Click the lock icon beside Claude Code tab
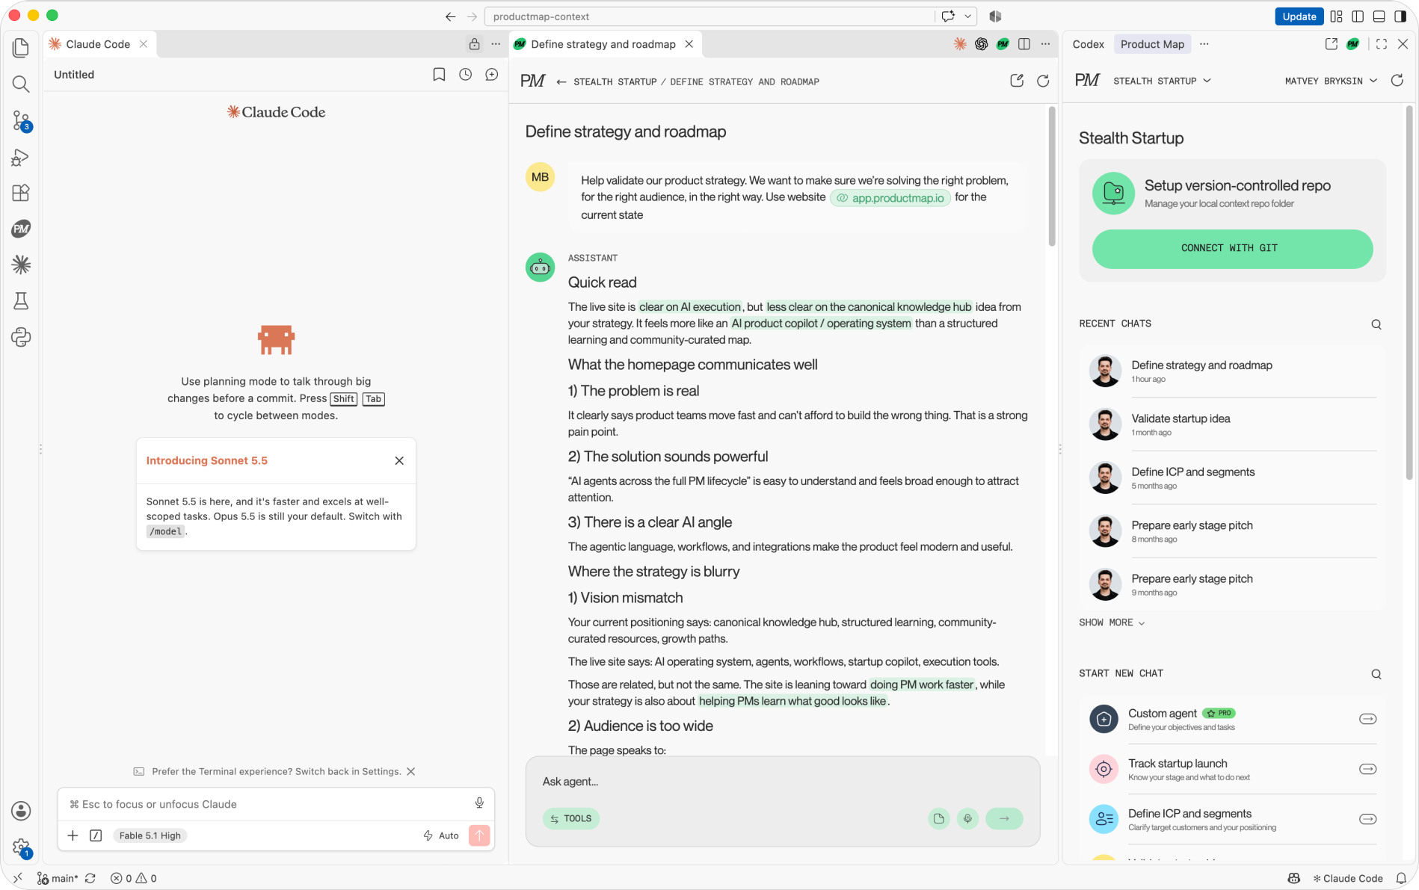This screenshot has height=890, width=1419. 474,44
